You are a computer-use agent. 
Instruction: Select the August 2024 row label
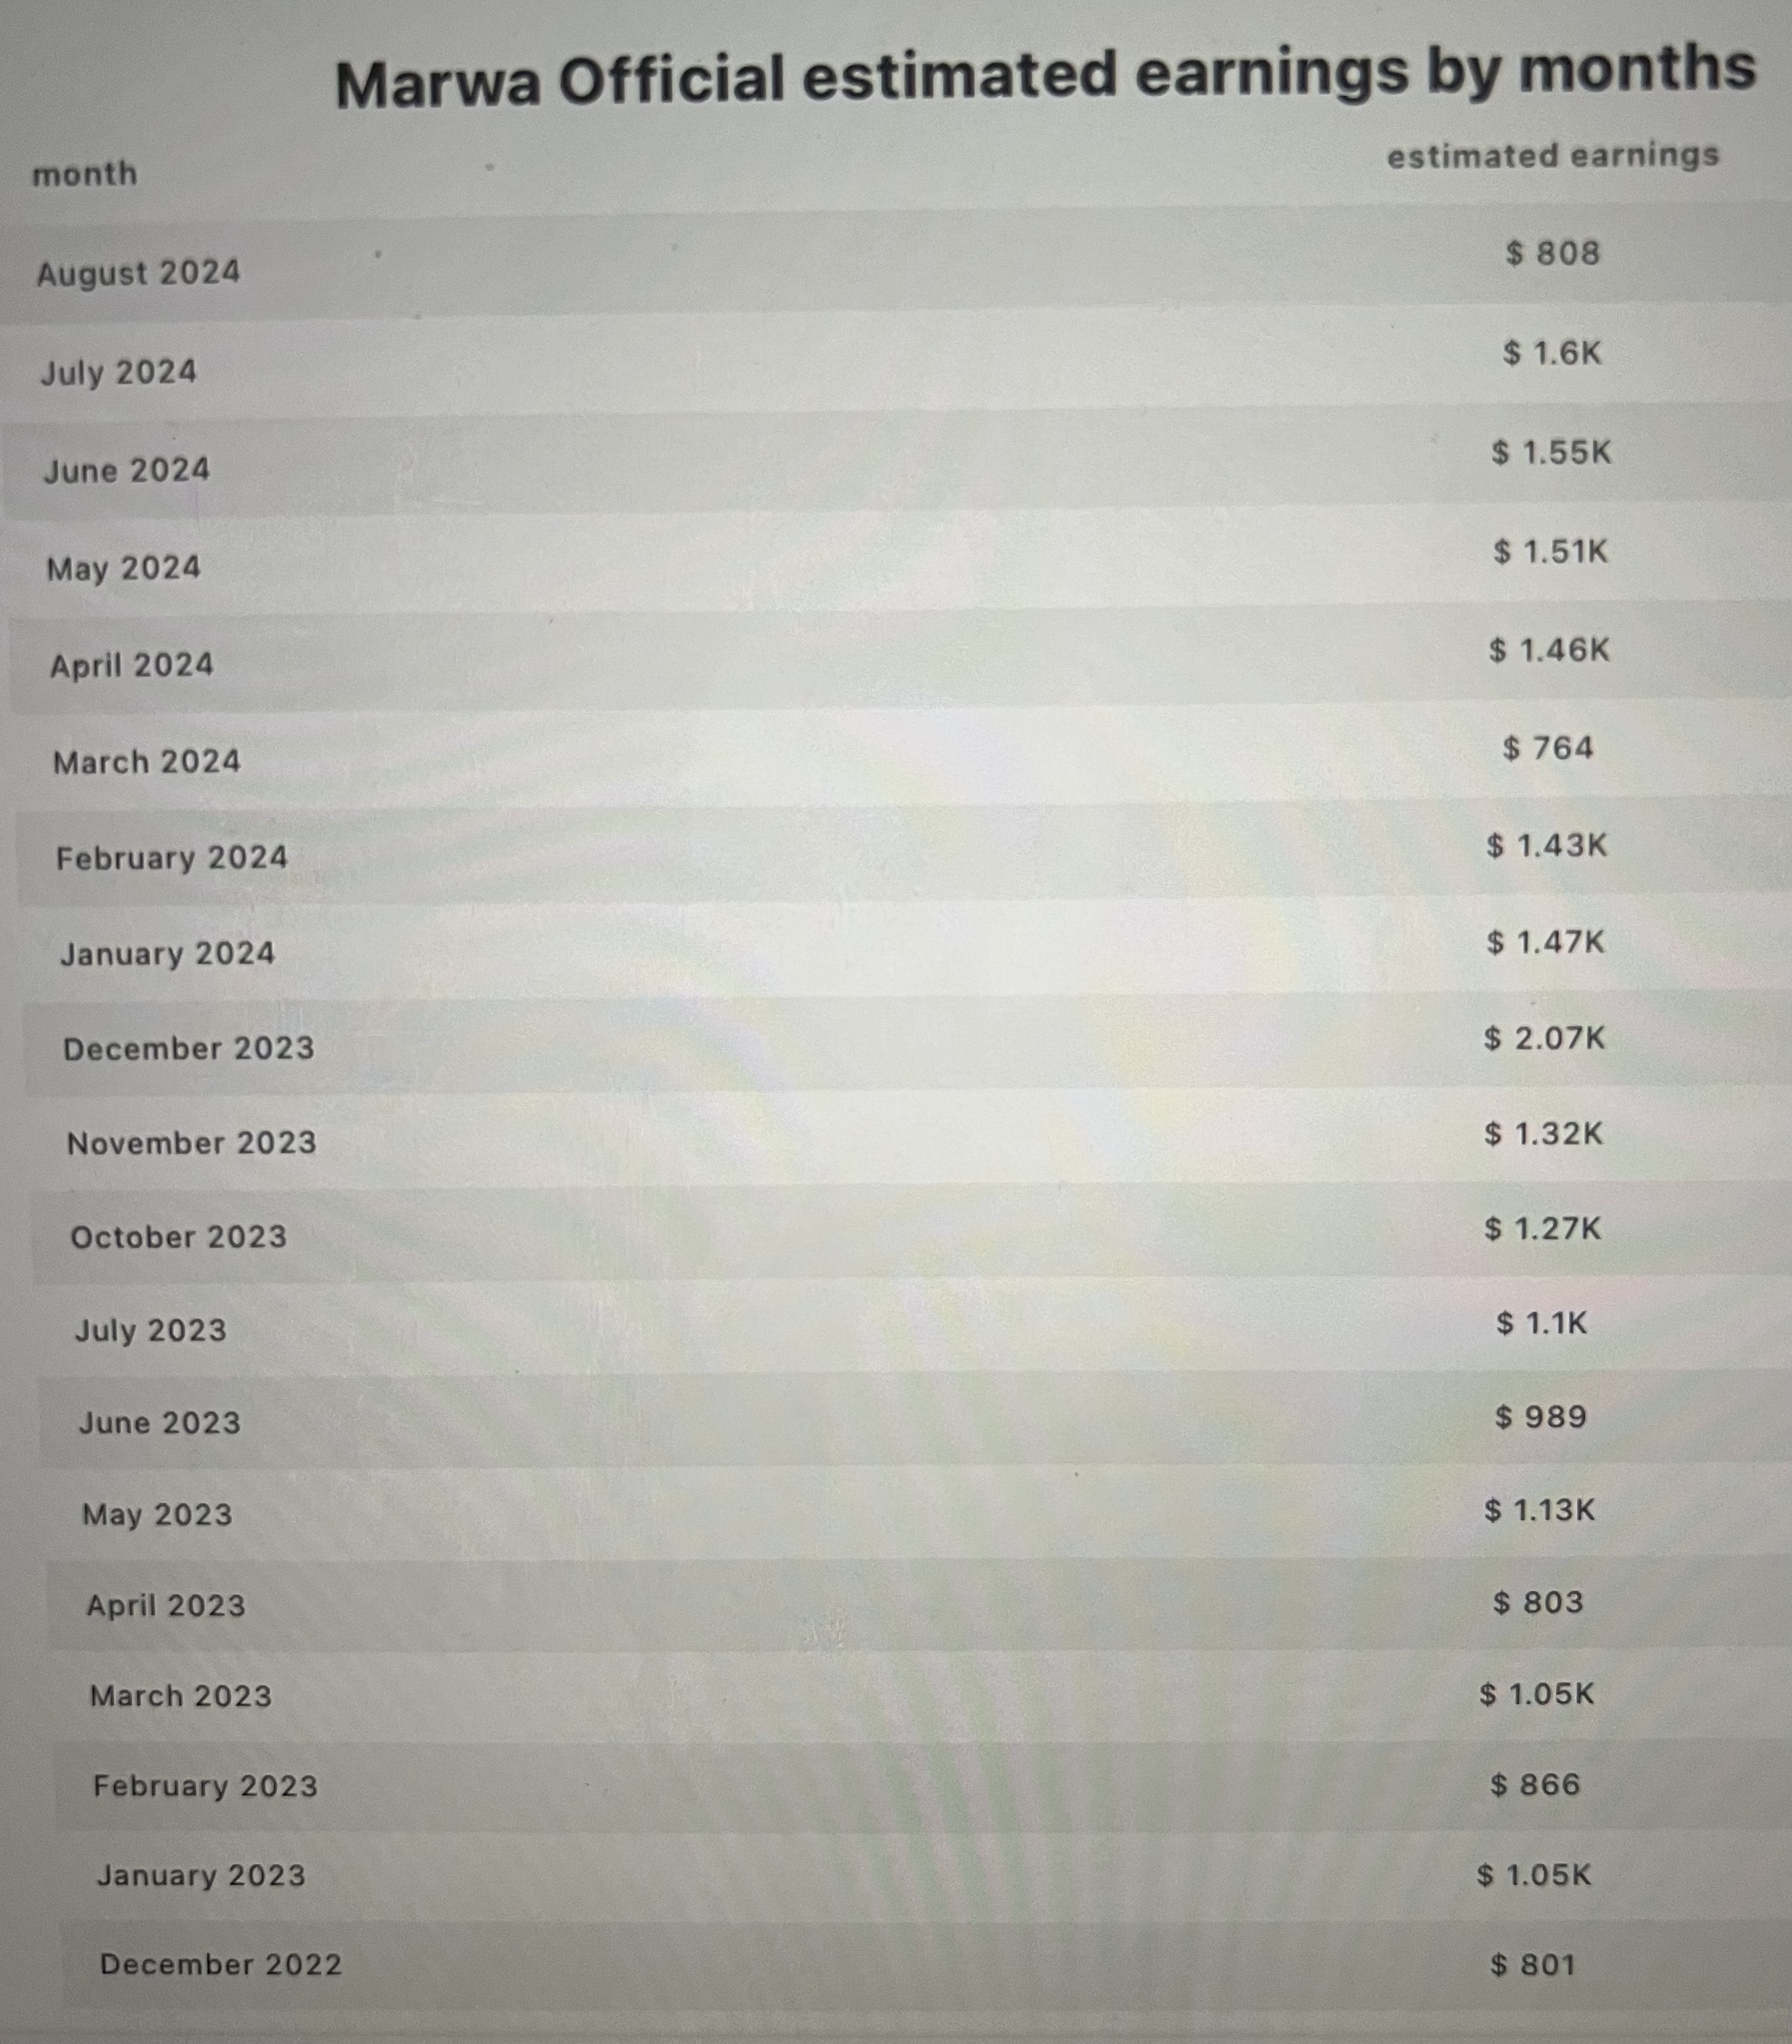coord(139,273)
